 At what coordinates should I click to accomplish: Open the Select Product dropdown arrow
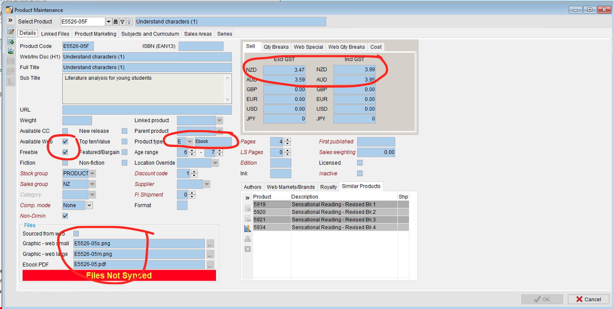pos(109,22)
